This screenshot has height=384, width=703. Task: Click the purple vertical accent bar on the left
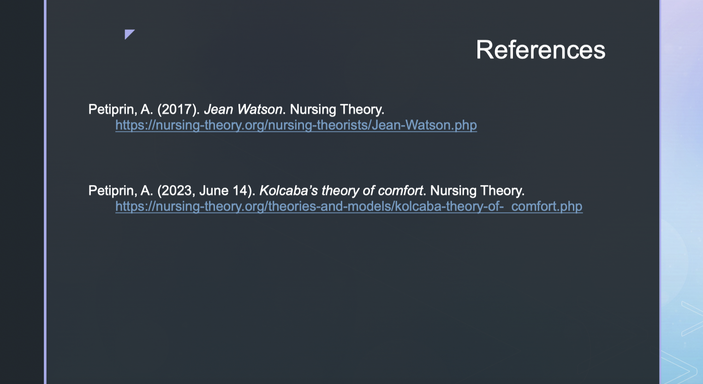(x=45, y=192)
